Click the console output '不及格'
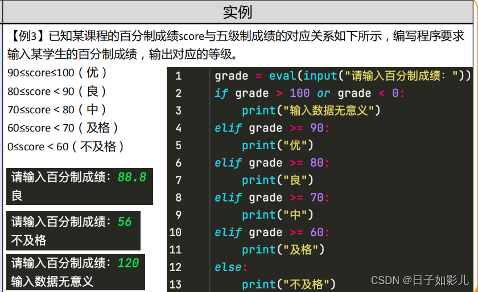The width and height of the screenshot is (478, 292). point(28,240)
